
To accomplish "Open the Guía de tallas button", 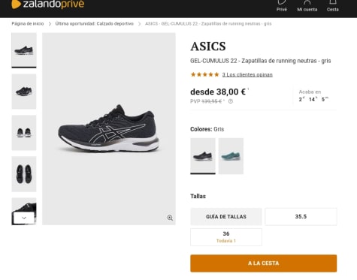I will (226, 216).
